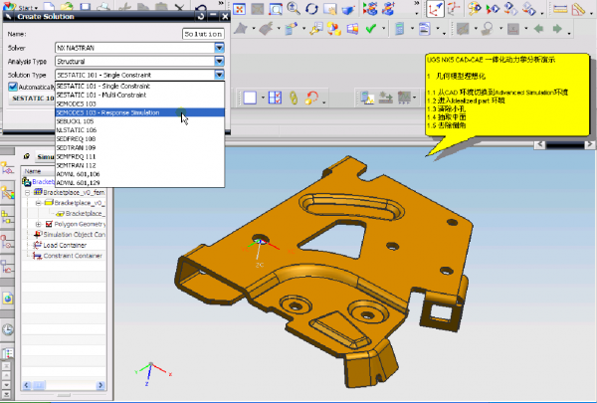Collapse the yellow Bracketplace_v0 sub-node expander
The width and height of the screenshot is (597, 403).
pyautogui.click(x=39, y=203)
